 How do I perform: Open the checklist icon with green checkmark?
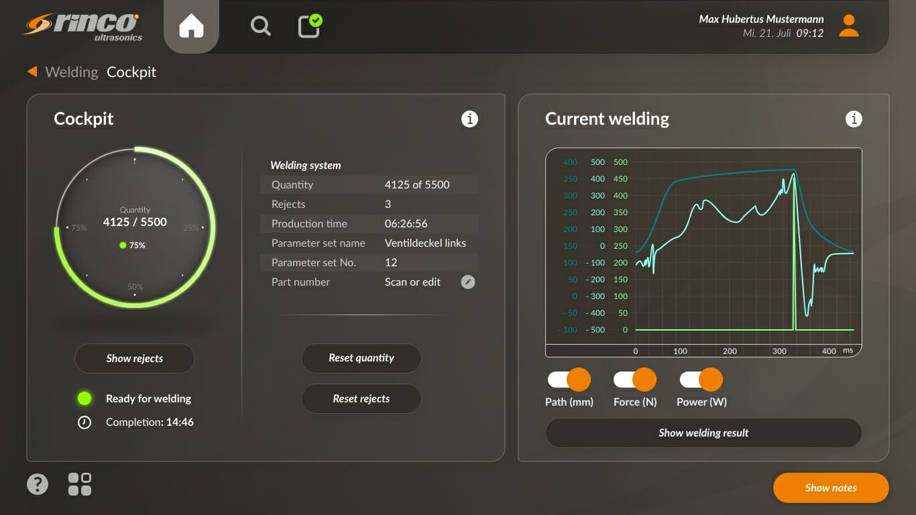coord(309,26)
